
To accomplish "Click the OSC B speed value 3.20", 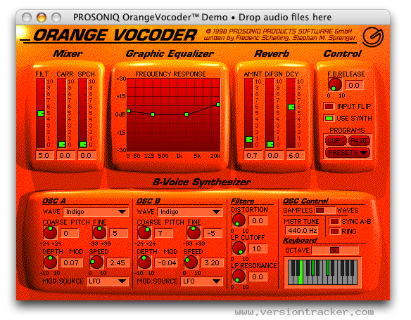I will point(213,262).
